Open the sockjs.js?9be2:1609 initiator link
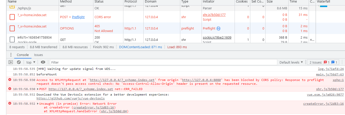Image resolution: width=345 pixels, height=115 pixels. pyautogui.click(x=217, y=38)
